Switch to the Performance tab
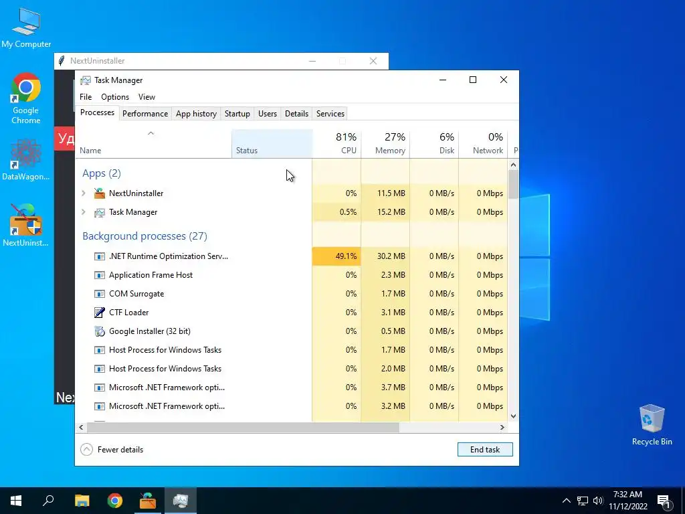This screenshot has width=685, height=514. (x=145, y=114)
